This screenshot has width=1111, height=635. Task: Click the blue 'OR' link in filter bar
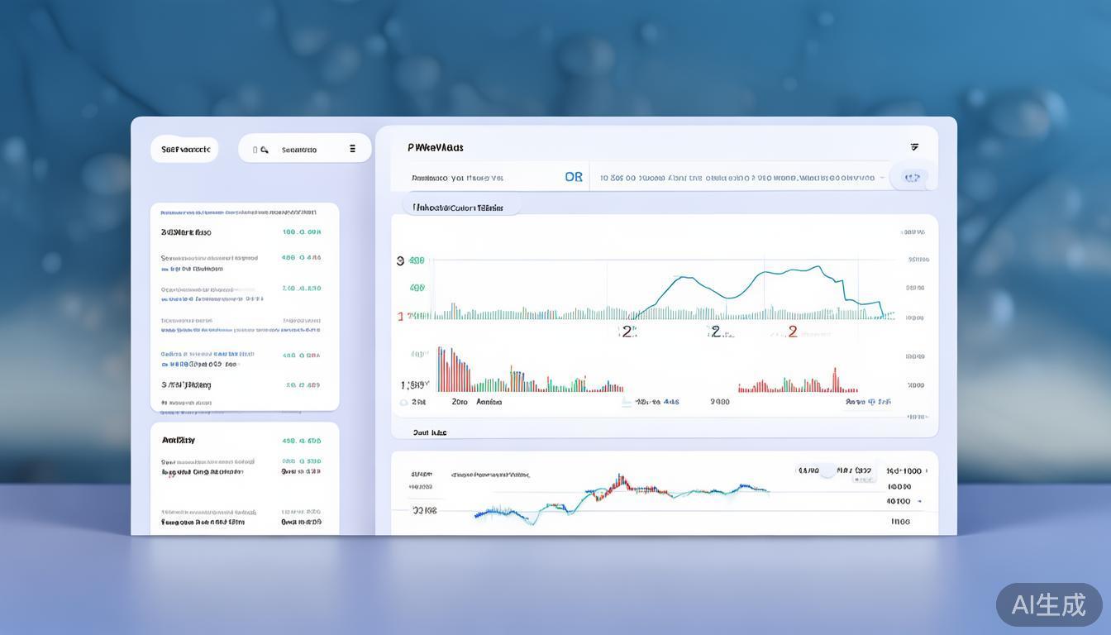coord(573,177)
